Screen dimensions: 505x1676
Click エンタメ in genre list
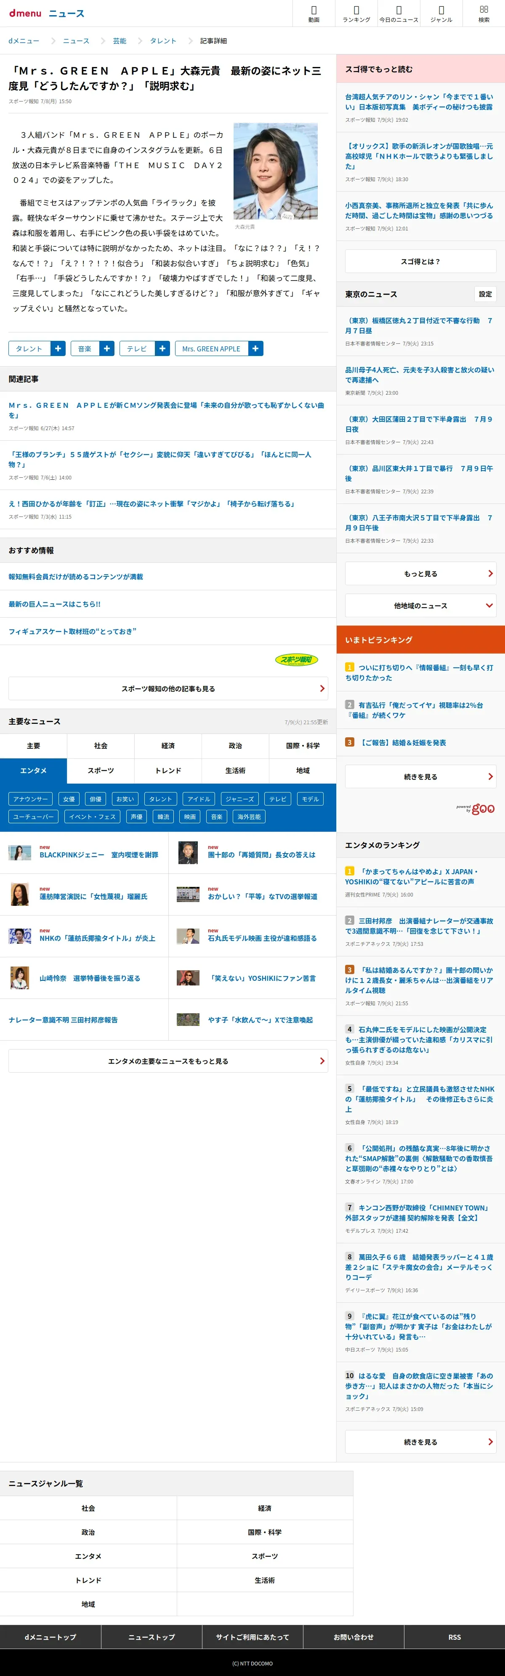(x=88, y=1556)
